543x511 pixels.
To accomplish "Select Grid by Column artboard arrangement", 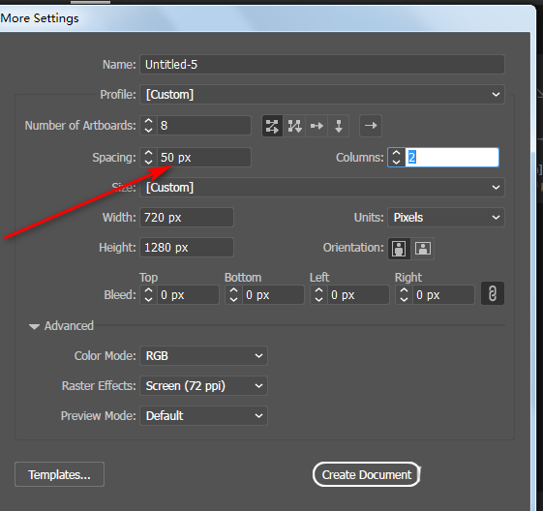I will (x=294, y=126).
